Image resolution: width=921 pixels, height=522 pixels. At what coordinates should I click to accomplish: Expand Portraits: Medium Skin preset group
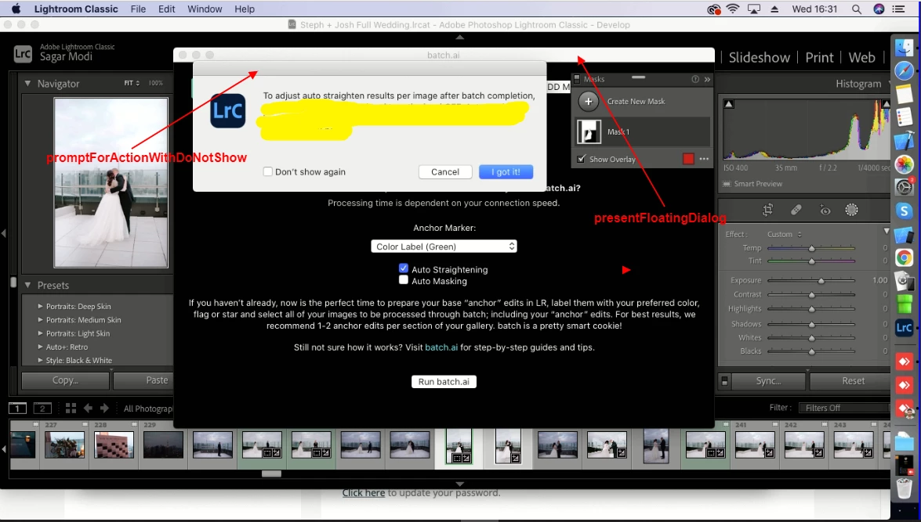click(40, 319)
